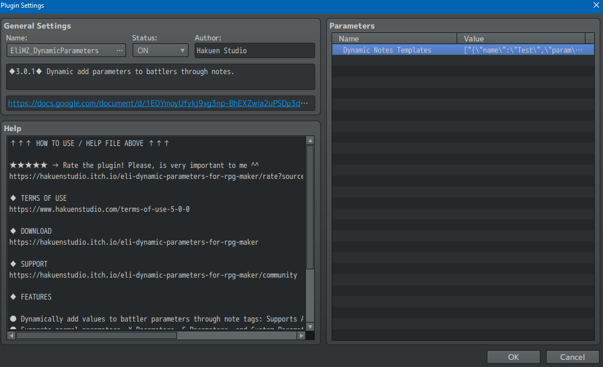Click the SUPPORT heading in Help
Image resolution: width=603 pixels, height=367 pixels.
click(34, 264)
